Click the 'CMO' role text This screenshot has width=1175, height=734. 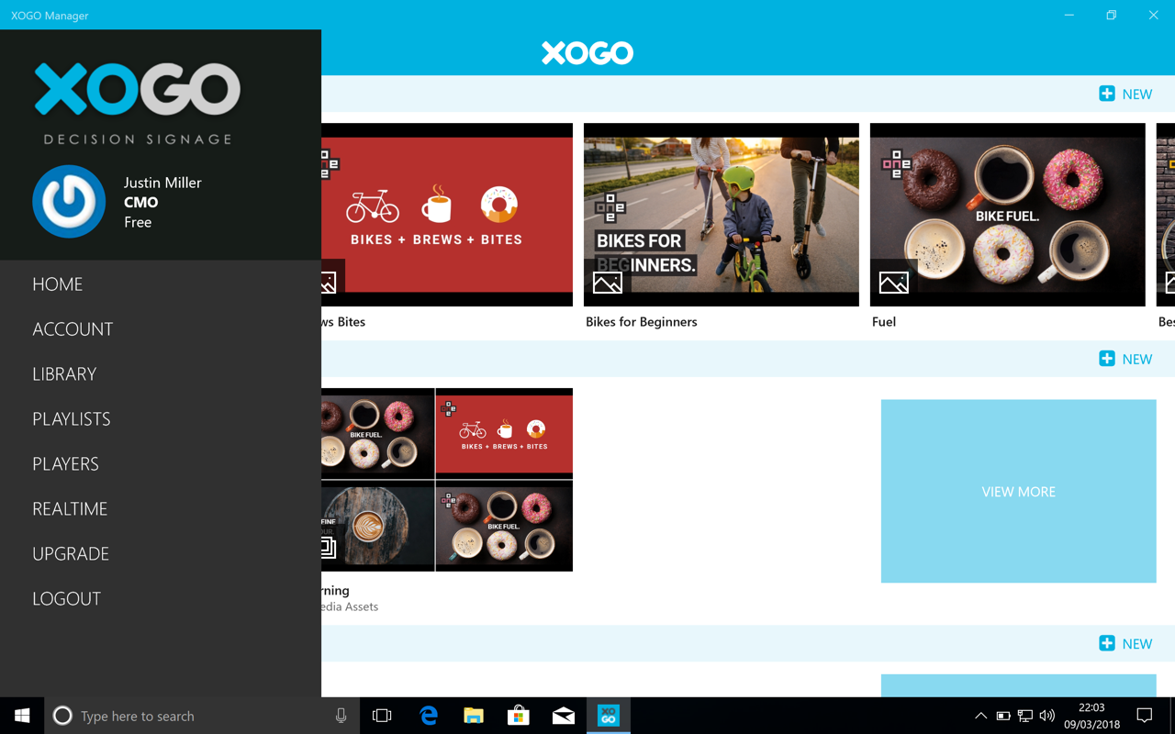pos(141,203)
